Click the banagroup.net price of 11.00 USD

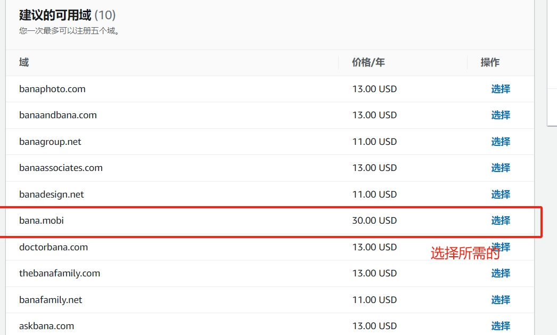374,142
